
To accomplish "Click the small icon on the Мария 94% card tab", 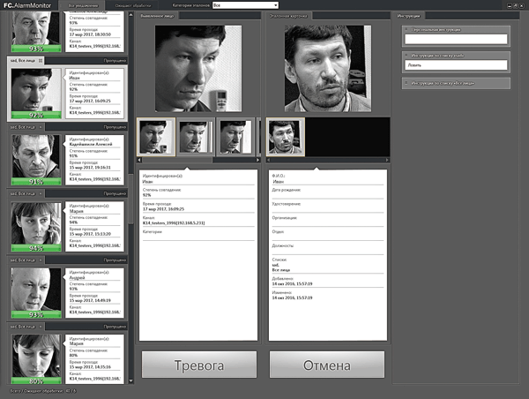I will click(41, 193).
